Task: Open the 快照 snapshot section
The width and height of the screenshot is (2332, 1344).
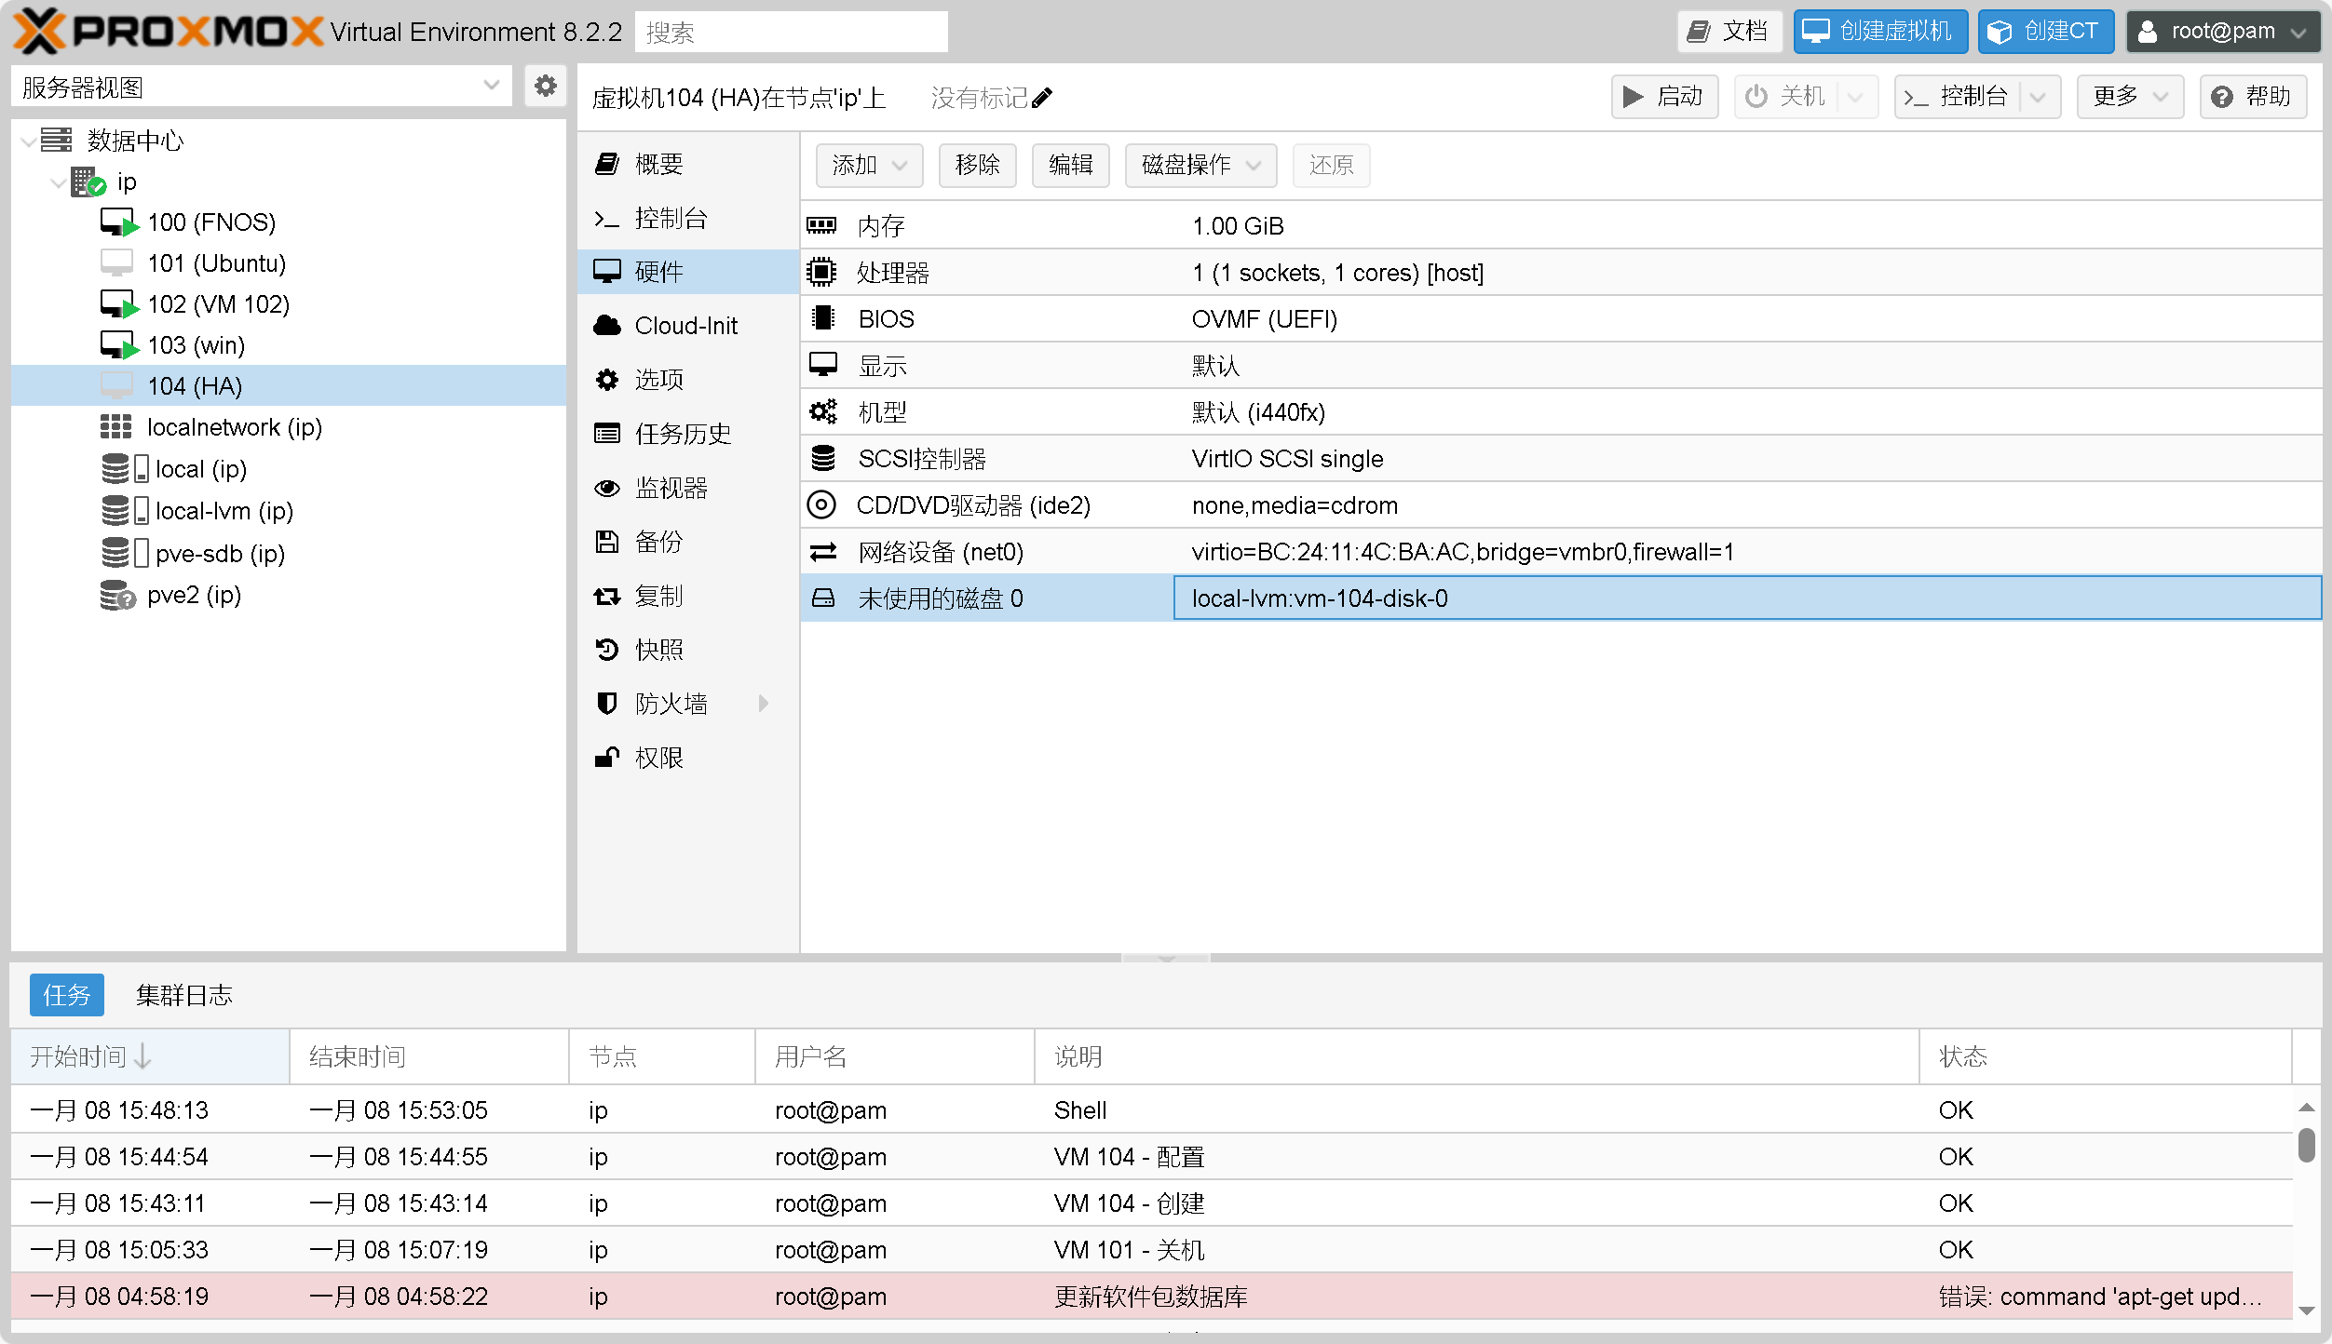Action: coord(687,650)
